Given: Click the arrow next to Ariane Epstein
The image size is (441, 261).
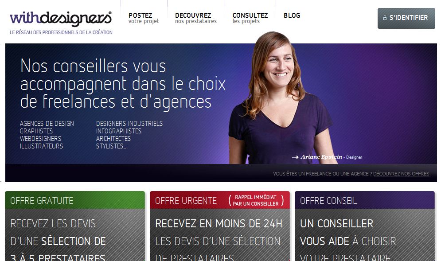Looking at the screenshot, I should point(295,157).
